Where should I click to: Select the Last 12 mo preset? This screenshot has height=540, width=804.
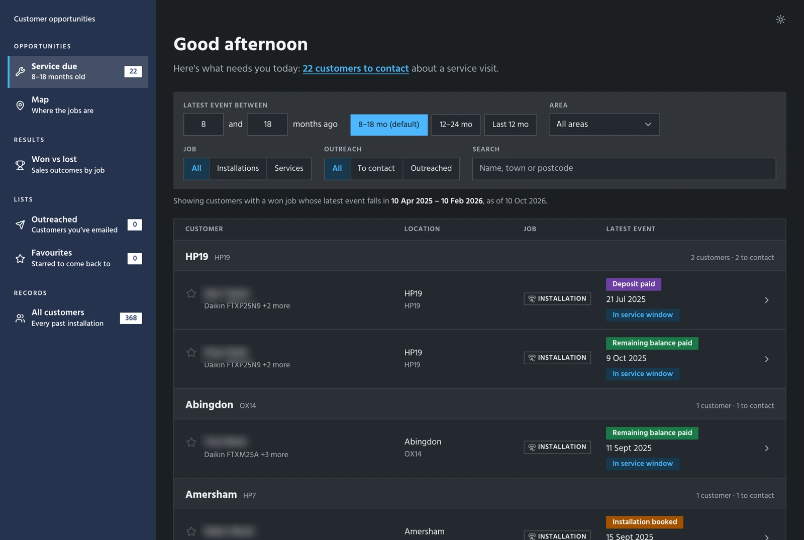click(x=511, y=125)
